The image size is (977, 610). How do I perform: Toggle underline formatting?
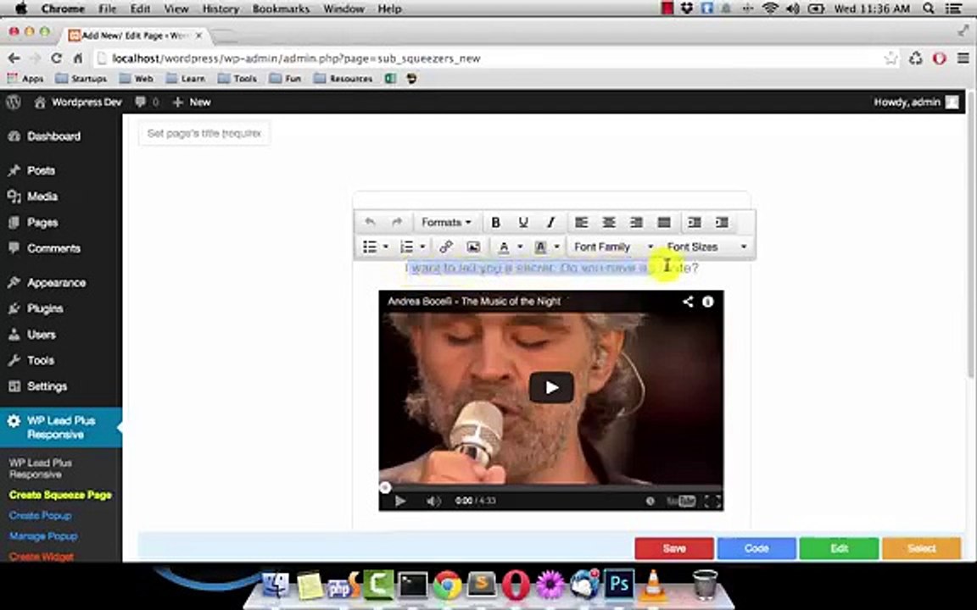(x=523, y=222)
